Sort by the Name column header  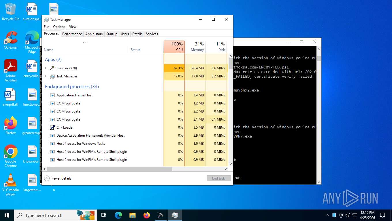pyautogui.click(x=86, y=47)
